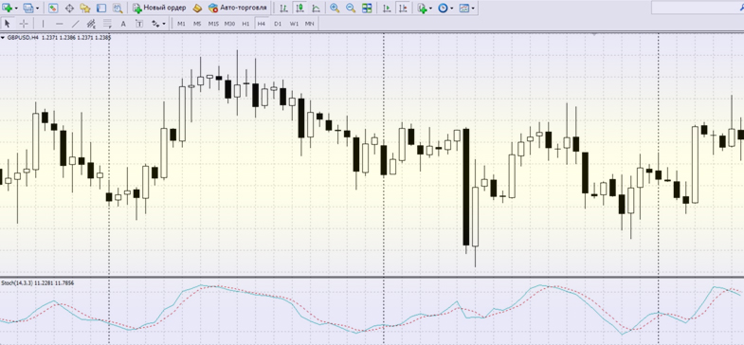Viewport: 744px width, 345px height.
Task: Select the horizontal line tool
Action: tap(60, 24)
